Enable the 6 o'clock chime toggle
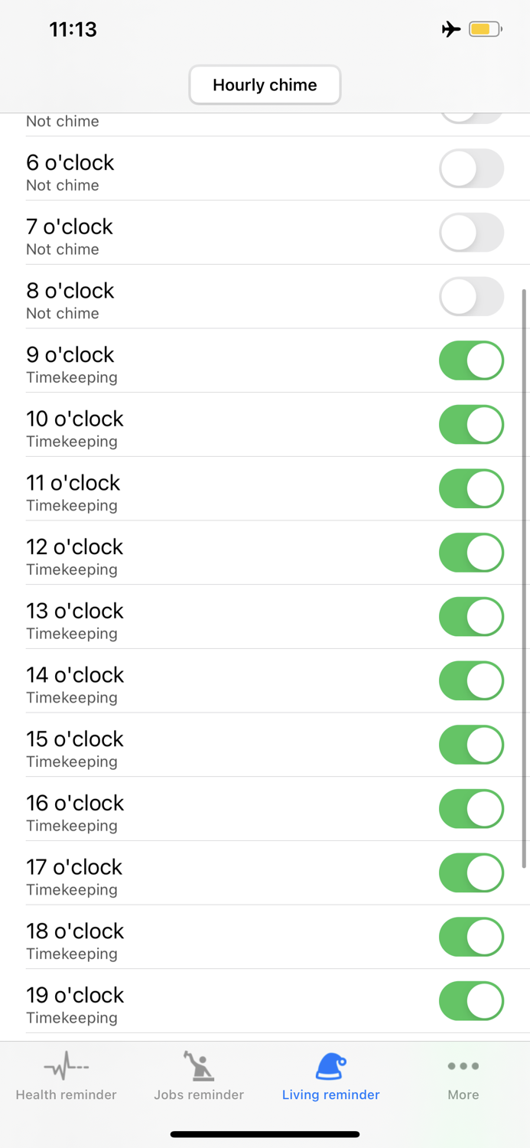Image resolution: width=530 pixels, height=1148 pixels. (471, 168)
